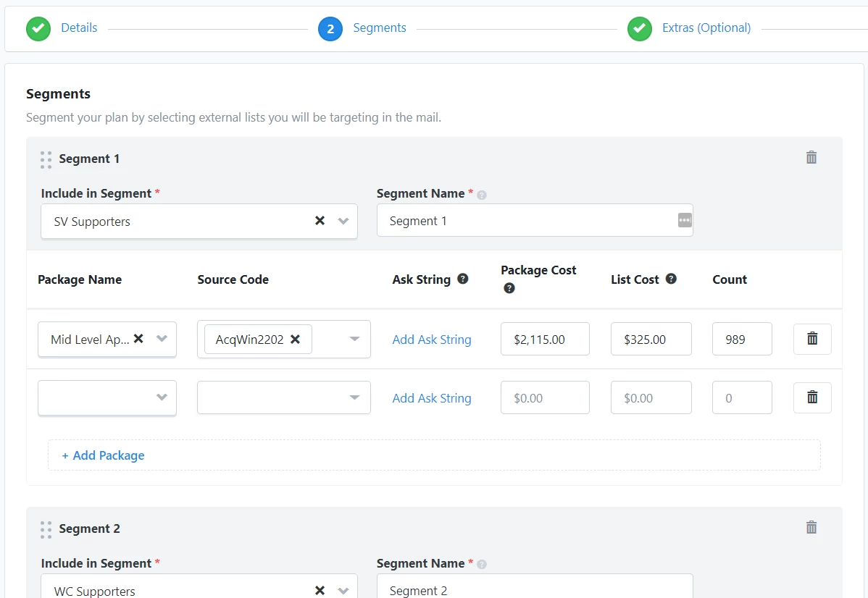The width and height of the screenshot is (868, 598).
Task: Click the Segments section heading
Action: point(58,94)
